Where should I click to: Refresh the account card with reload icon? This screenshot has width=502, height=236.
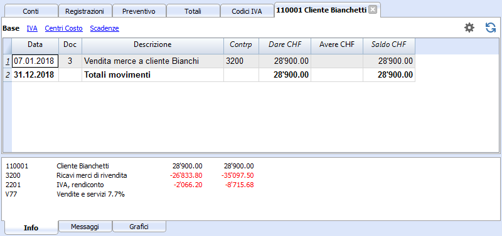491,28
